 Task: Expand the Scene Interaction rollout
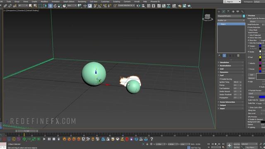point(231,102)
